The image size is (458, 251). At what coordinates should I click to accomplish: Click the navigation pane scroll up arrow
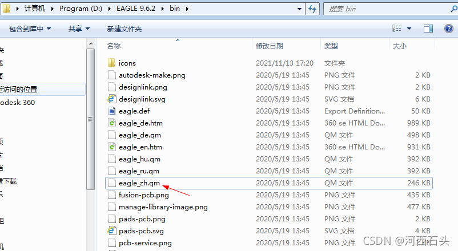pyautogui.click(x=91, y=44)
